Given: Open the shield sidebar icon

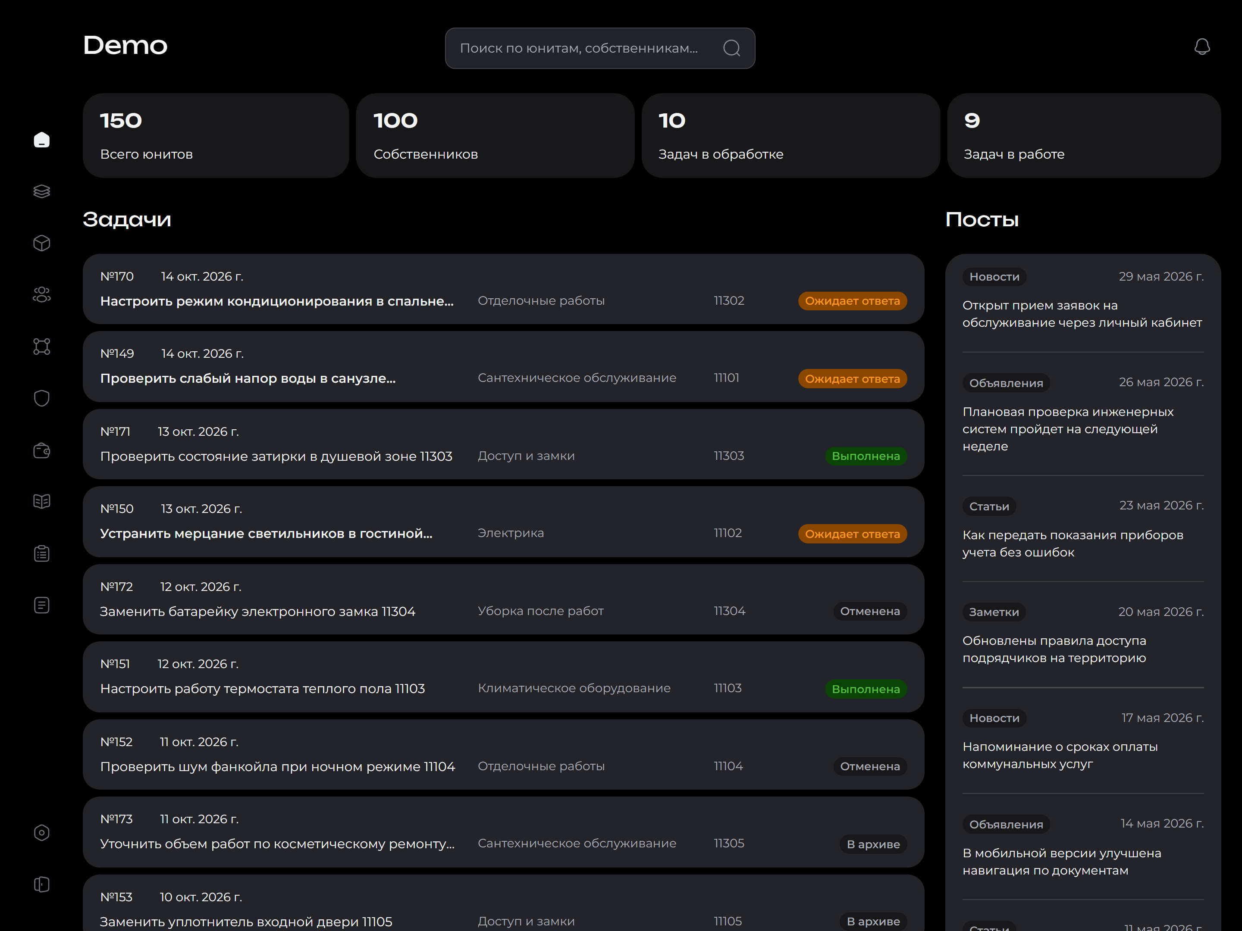Looking at the screenshot, I should coord(41,398).
